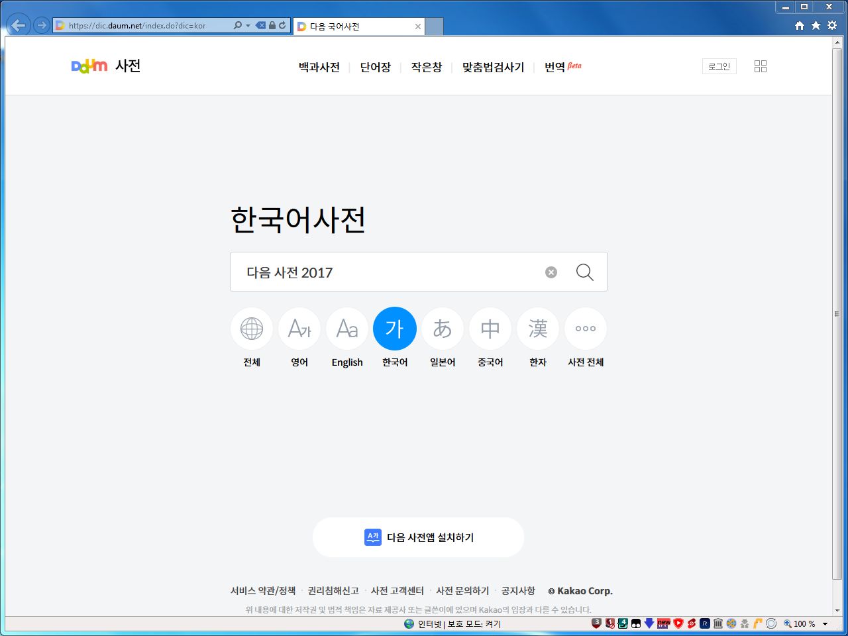The image size is (848, 636).
Task: Click the browser Back arrow button
Action: pyautogui.click(x=19, y=25)
